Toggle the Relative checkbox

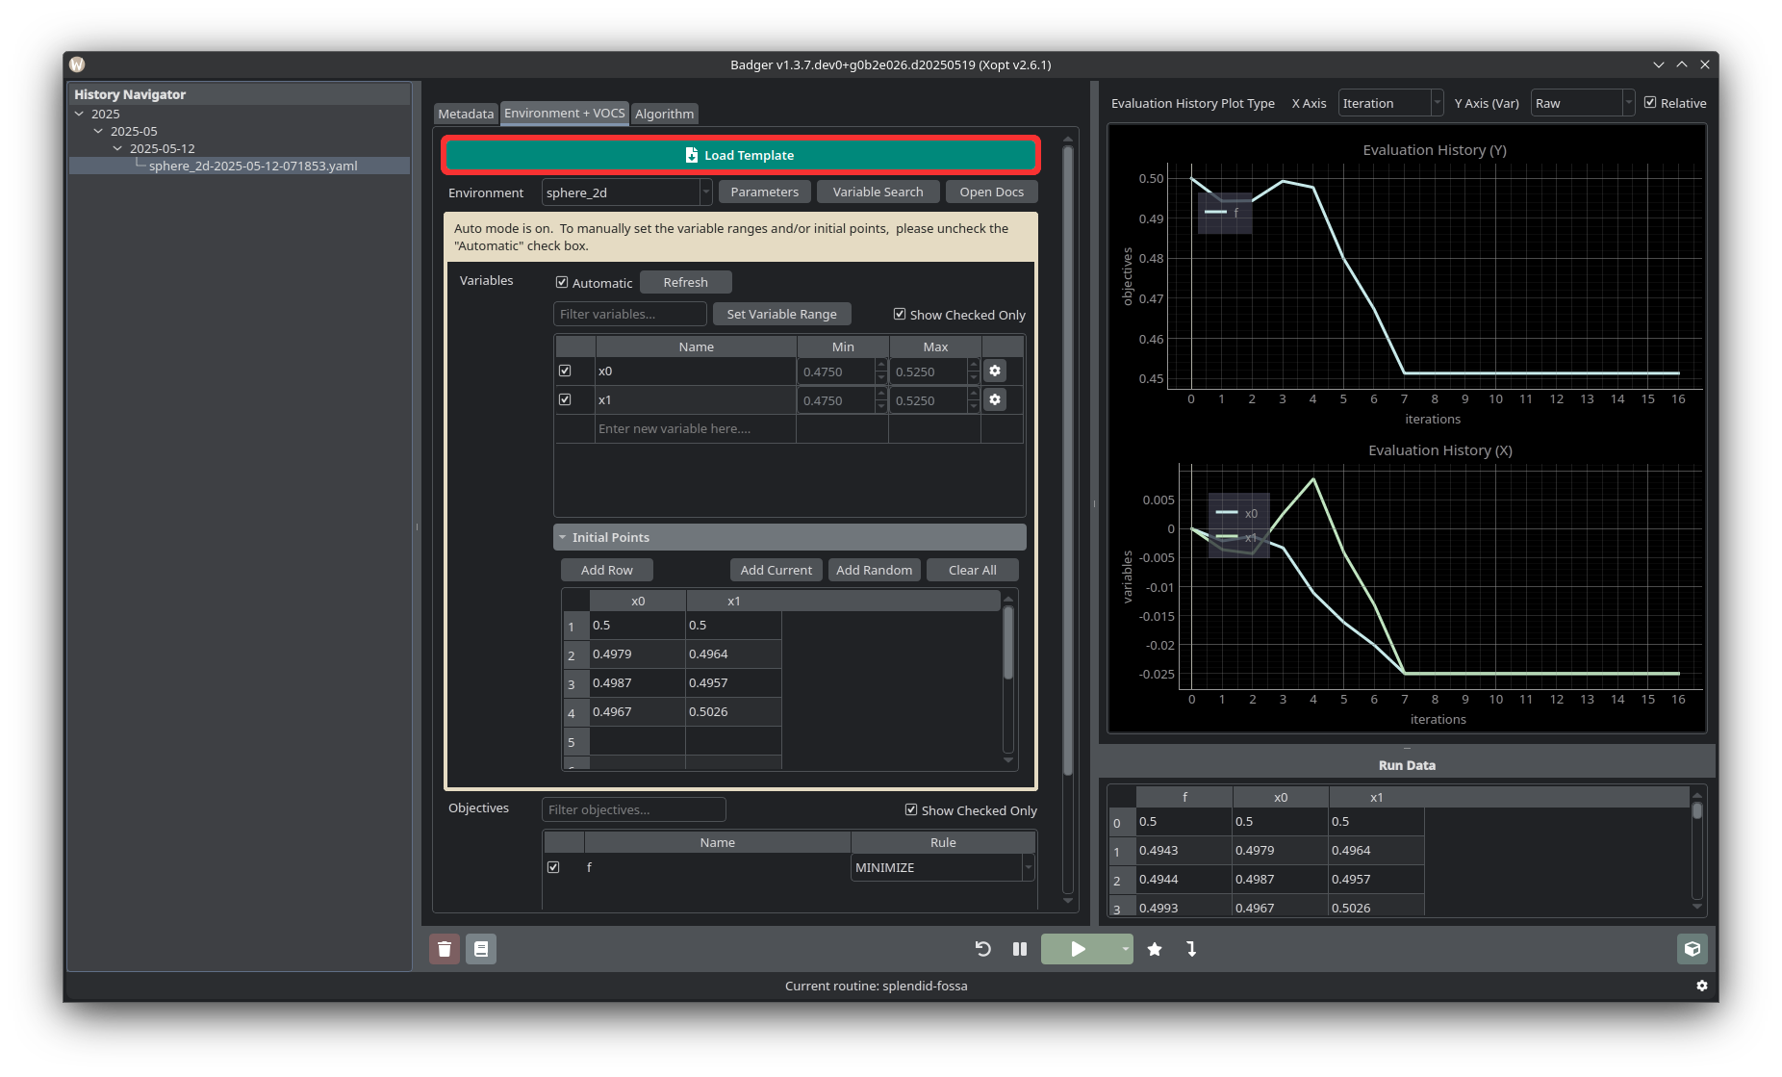[1650, 102]
